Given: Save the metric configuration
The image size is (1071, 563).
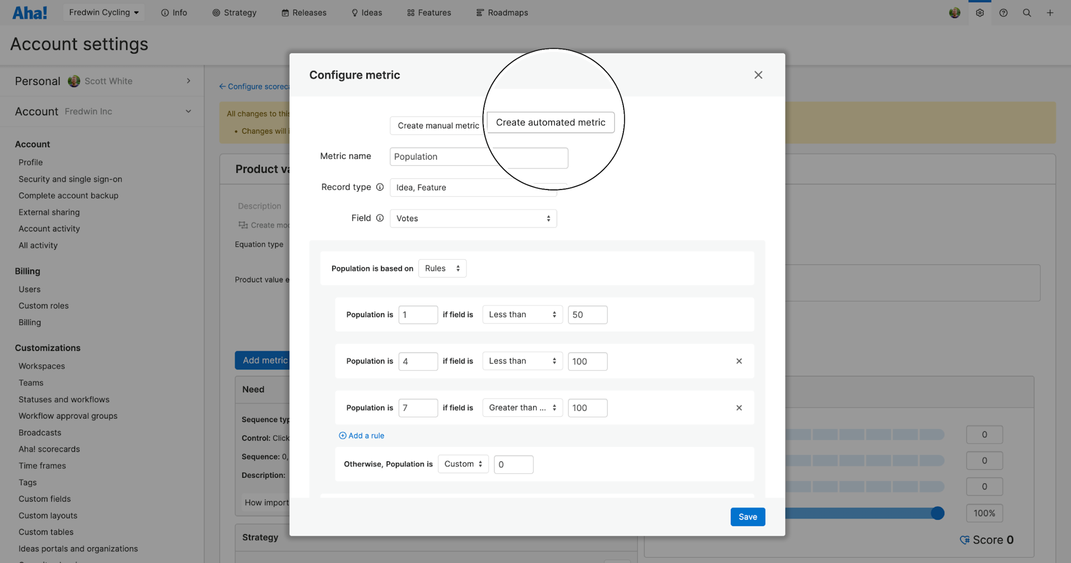Looking at the screenshot, I should [747, 517].
